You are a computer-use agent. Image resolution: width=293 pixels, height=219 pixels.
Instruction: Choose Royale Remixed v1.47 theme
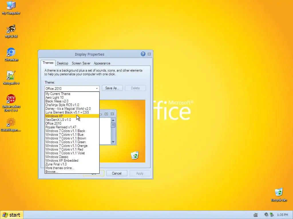(x=72, y=127)
